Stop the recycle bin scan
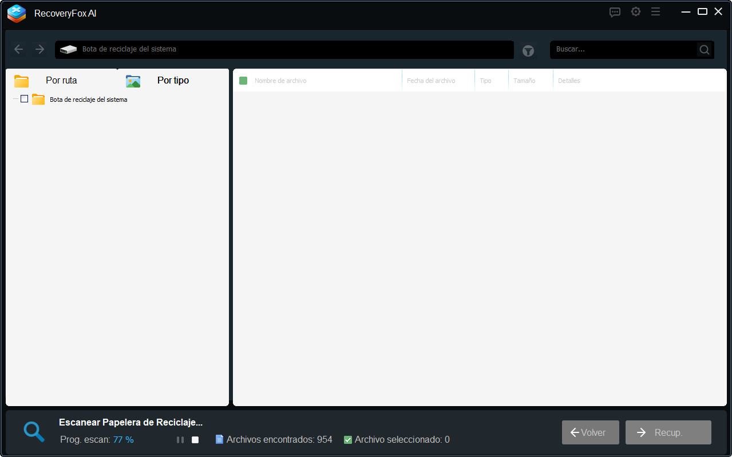This screenshot has width=732, height=457. [195, 440]
